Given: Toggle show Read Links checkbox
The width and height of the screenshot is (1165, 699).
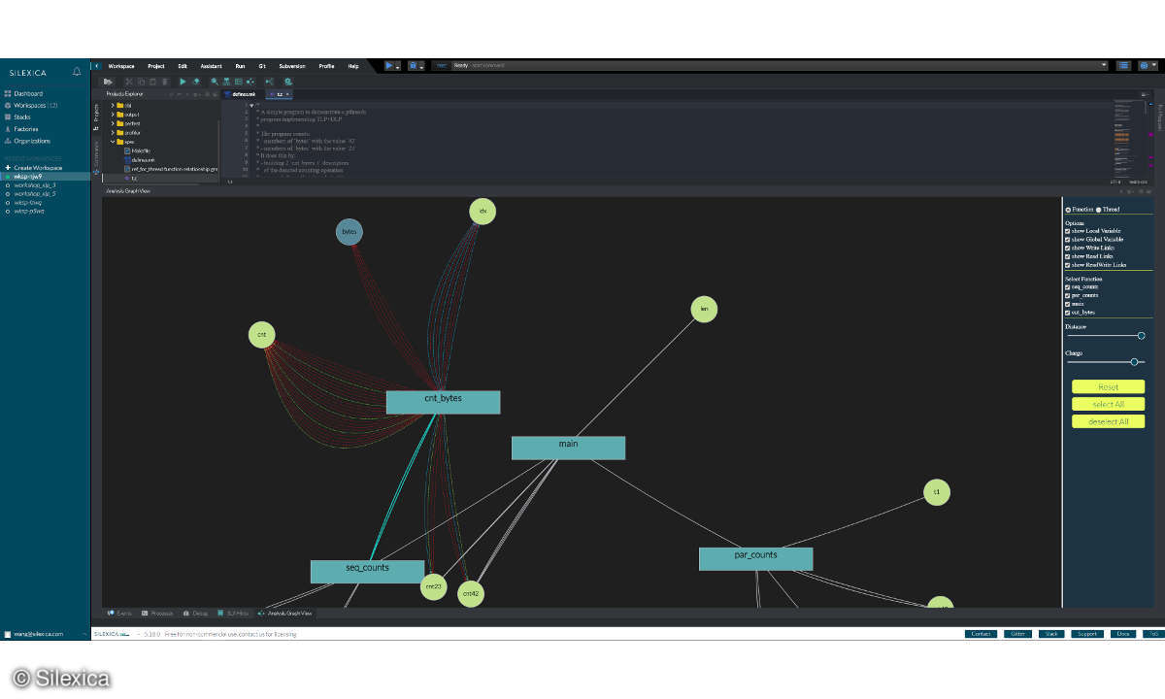Looking at the screenshot, I should [x=1068, y=256].
